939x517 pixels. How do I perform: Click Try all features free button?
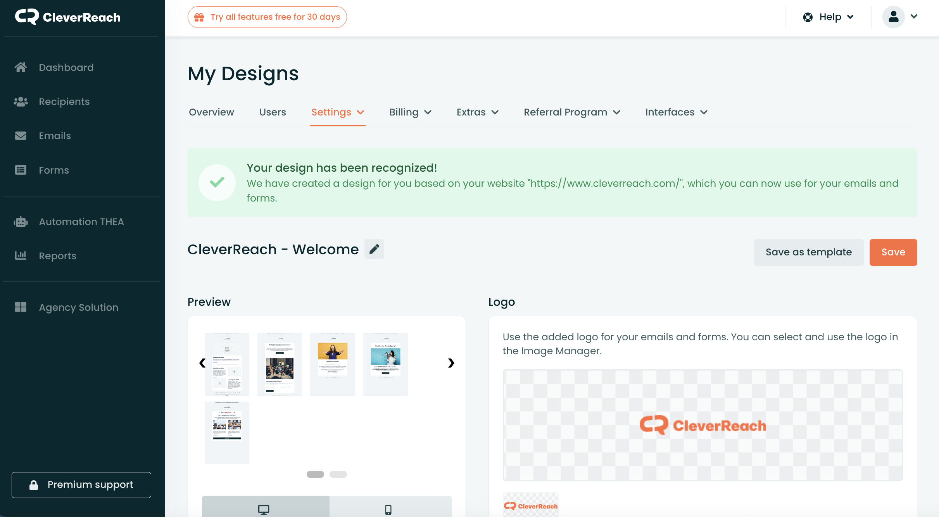(267, 17)
